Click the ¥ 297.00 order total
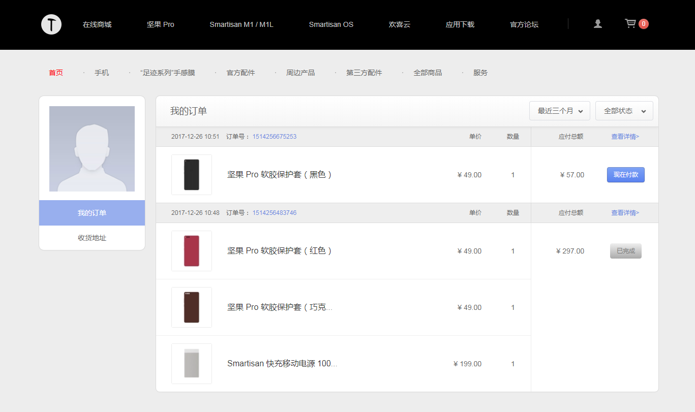Screen dimensions: 695x412 pyautogui.click(x=570, y=251)
